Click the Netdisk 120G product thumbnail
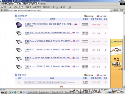This screenshot has width=125, height=94. coord(19,50)
